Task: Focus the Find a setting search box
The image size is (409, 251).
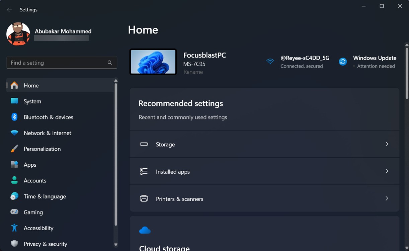Action: coord(62,63)
